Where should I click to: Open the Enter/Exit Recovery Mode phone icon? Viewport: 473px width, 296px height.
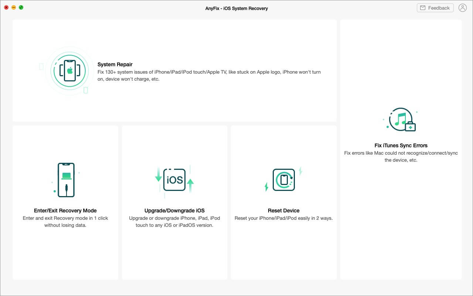click(x=66, y=180)
